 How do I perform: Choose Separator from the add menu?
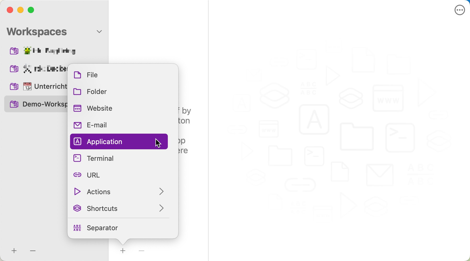pyautogui.click(x=119, y=228)
